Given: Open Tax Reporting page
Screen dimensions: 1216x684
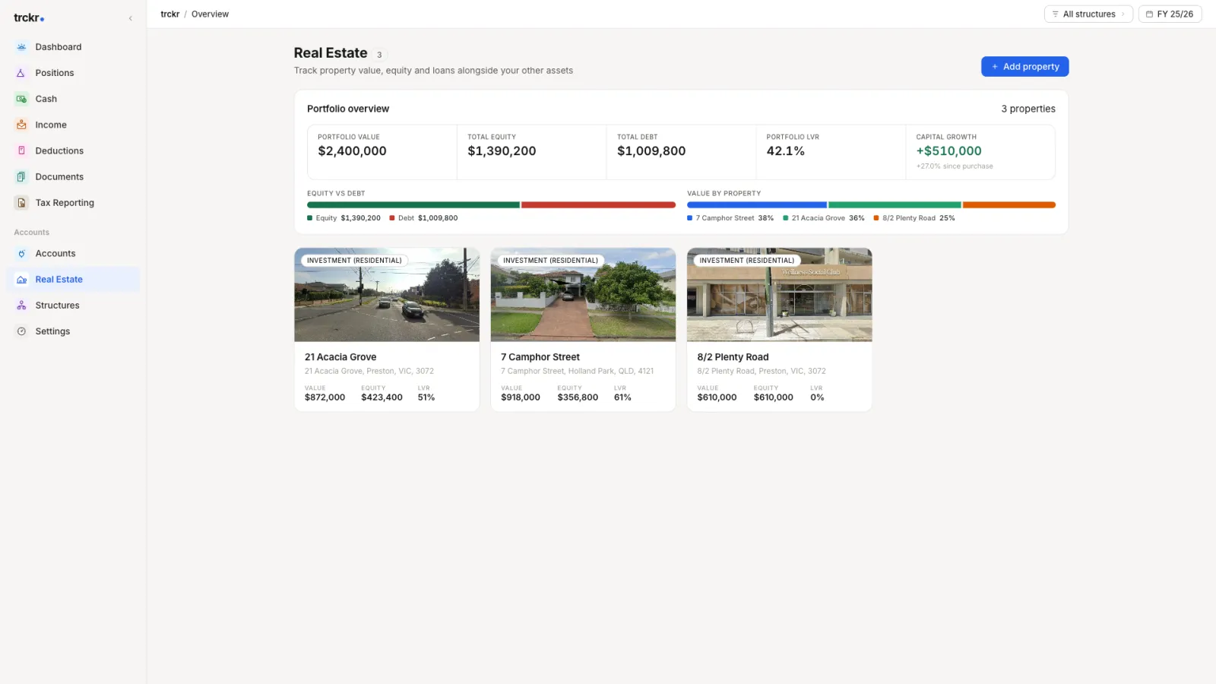Looking at the screenshot, I should click(73, 202).
